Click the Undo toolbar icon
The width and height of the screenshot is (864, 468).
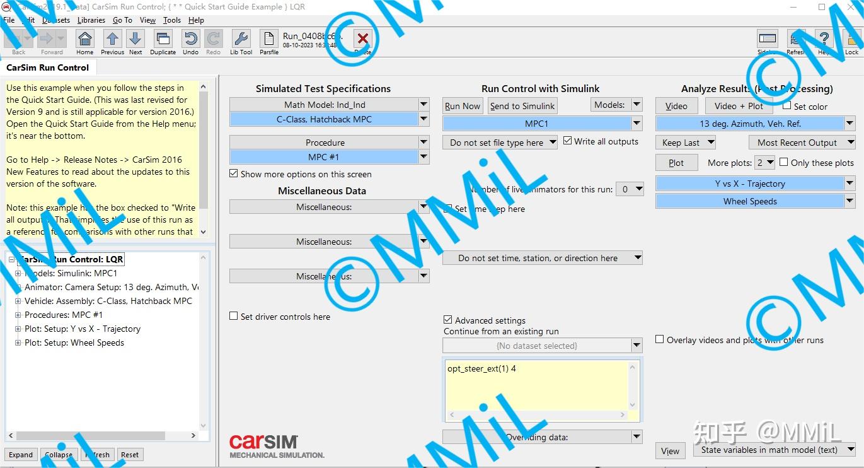[x=190, y=39]
